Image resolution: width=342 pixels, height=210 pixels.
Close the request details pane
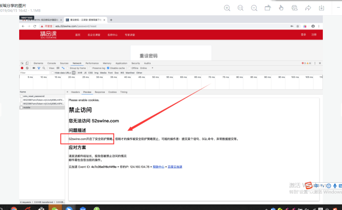pyautogui.click(x=67, y=92)
